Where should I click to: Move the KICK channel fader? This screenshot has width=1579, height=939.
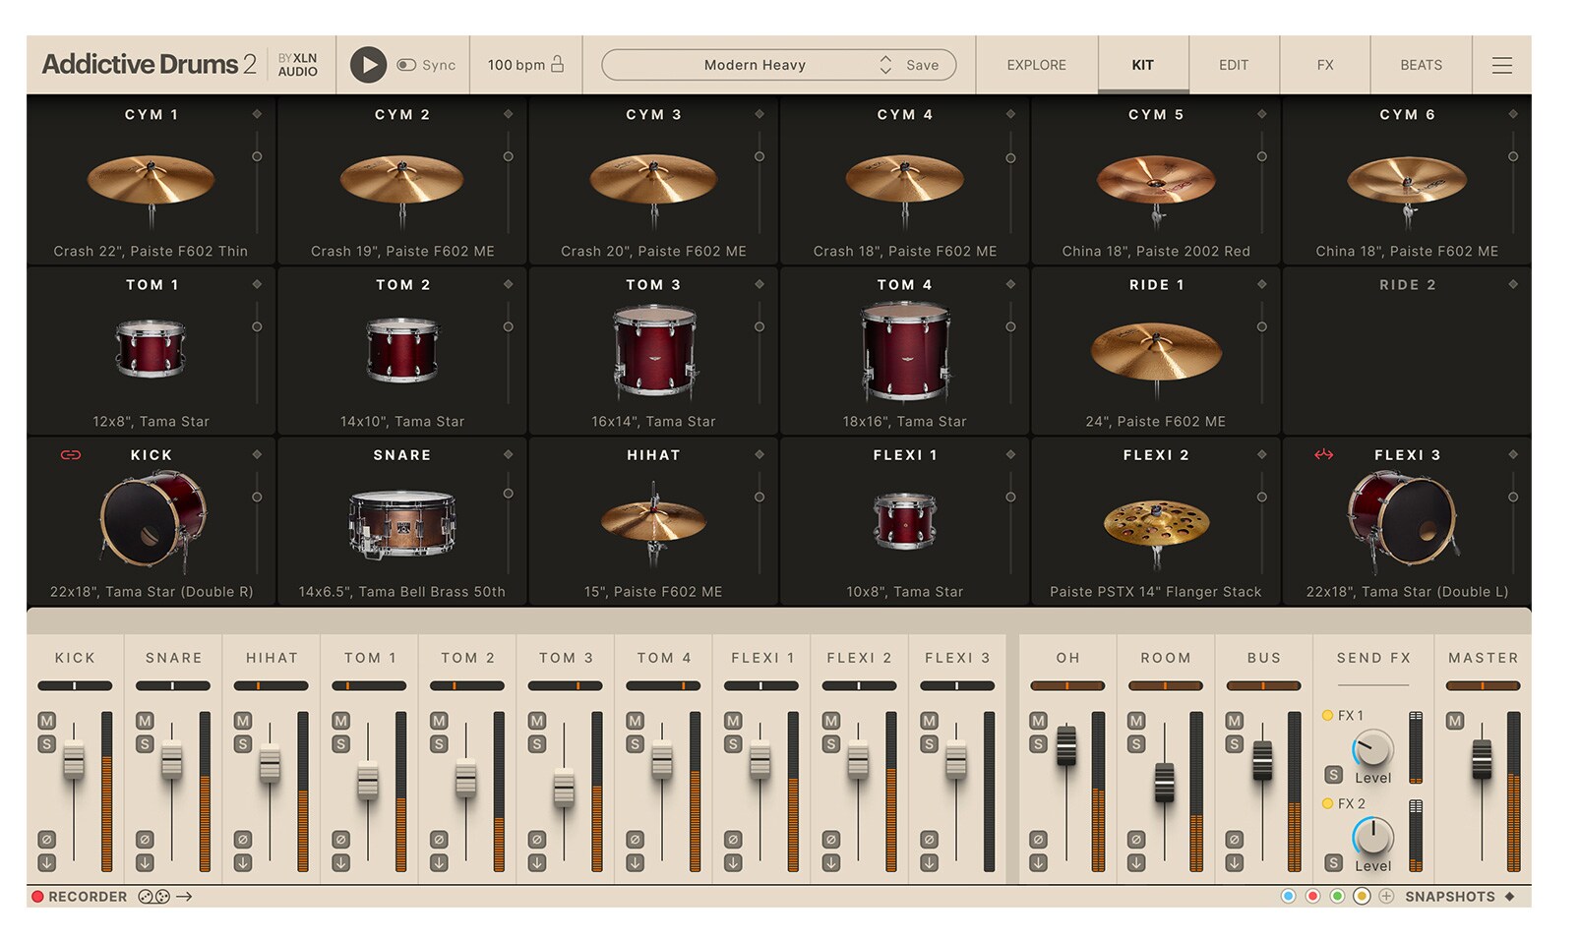click(x=74, y=762)
